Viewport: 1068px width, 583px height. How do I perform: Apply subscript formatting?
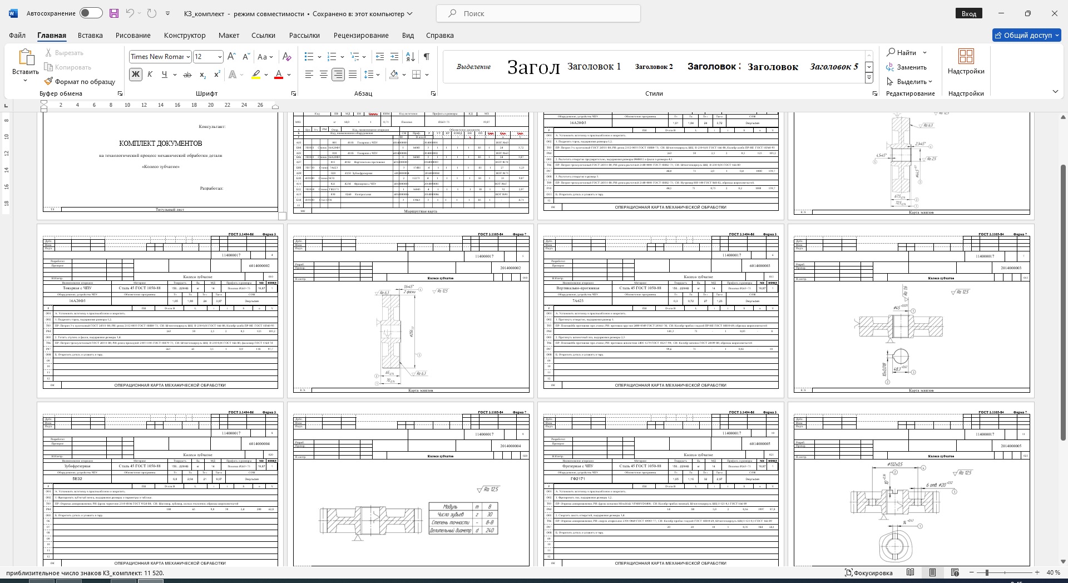tap(202, 75)
